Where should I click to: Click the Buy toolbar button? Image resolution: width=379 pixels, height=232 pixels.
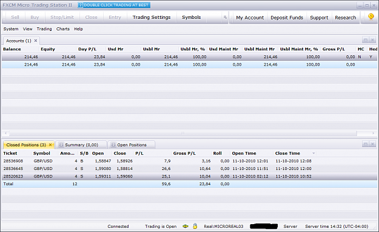35,18
